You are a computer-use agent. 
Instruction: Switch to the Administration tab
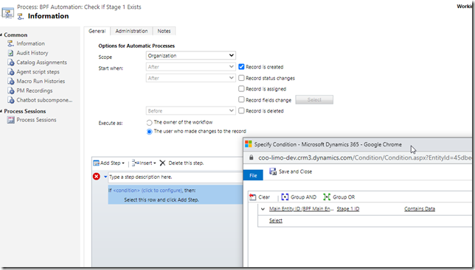(x=131, y=31)
